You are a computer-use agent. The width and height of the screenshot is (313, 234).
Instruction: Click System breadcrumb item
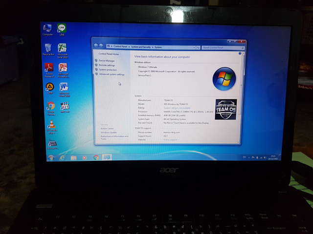click(158, 47)
